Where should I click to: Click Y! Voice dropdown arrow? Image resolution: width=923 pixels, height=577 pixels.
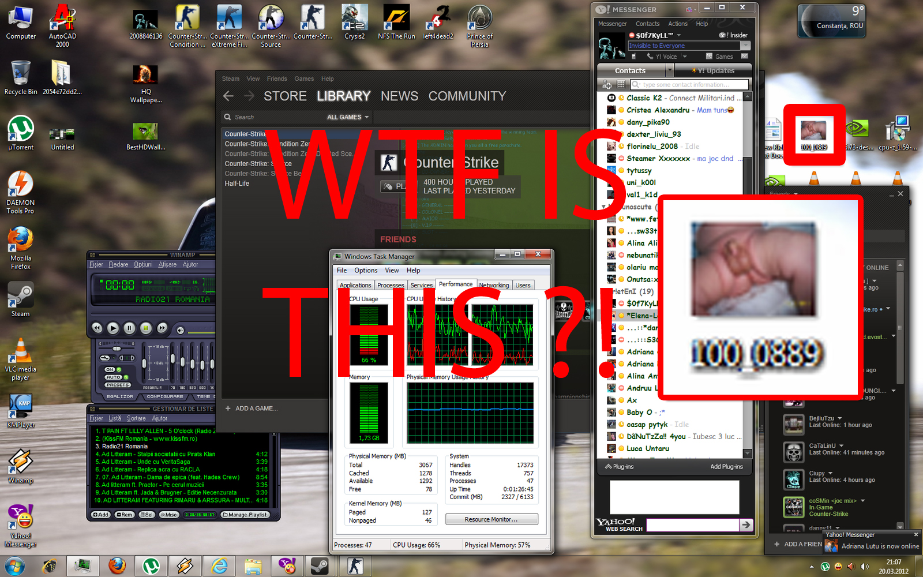pos(685,57)
